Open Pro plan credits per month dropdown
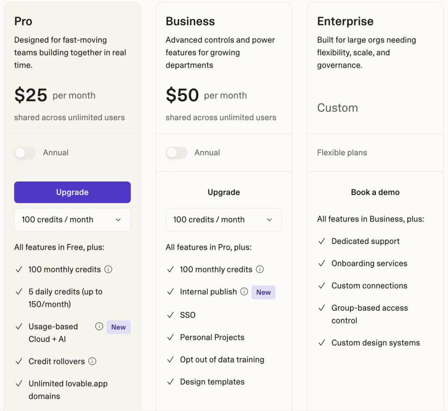 click(x=72, y=219)
